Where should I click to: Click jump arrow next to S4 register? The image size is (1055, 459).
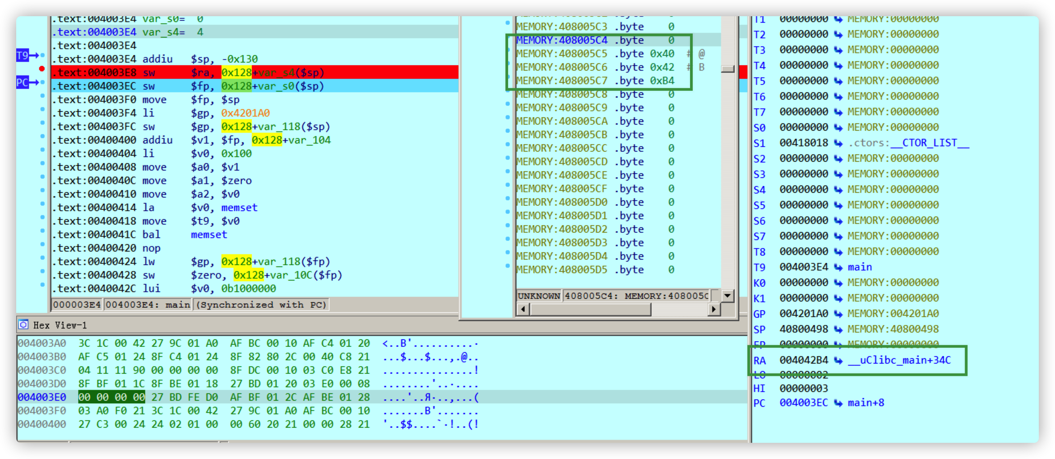point(838,189)
